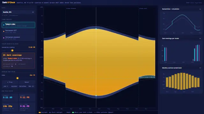The image size is (204, 114).
Task: Jump to the equinox date
Action: tap(14, 86)
